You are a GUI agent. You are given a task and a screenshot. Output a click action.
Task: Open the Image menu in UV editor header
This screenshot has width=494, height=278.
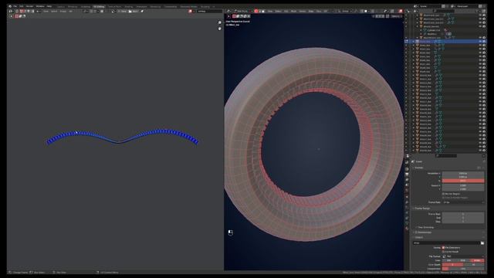click(63, 11)
